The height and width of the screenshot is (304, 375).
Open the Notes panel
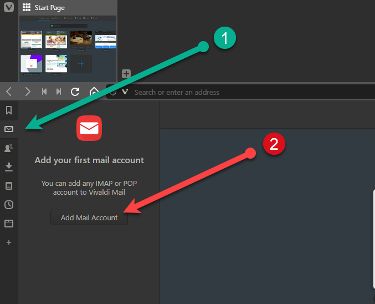click(x=9, y=186)
